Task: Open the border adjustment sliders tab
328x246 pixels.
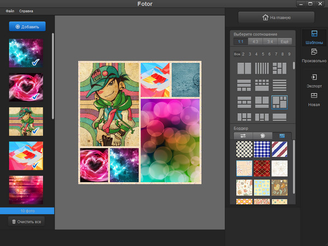Action: coord(243,136)
